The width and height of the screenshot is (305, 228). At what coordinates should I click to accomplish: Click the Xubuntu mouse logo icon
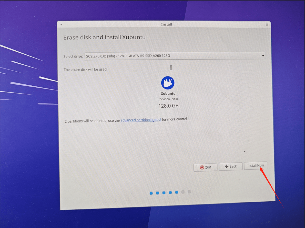(168, 83)
